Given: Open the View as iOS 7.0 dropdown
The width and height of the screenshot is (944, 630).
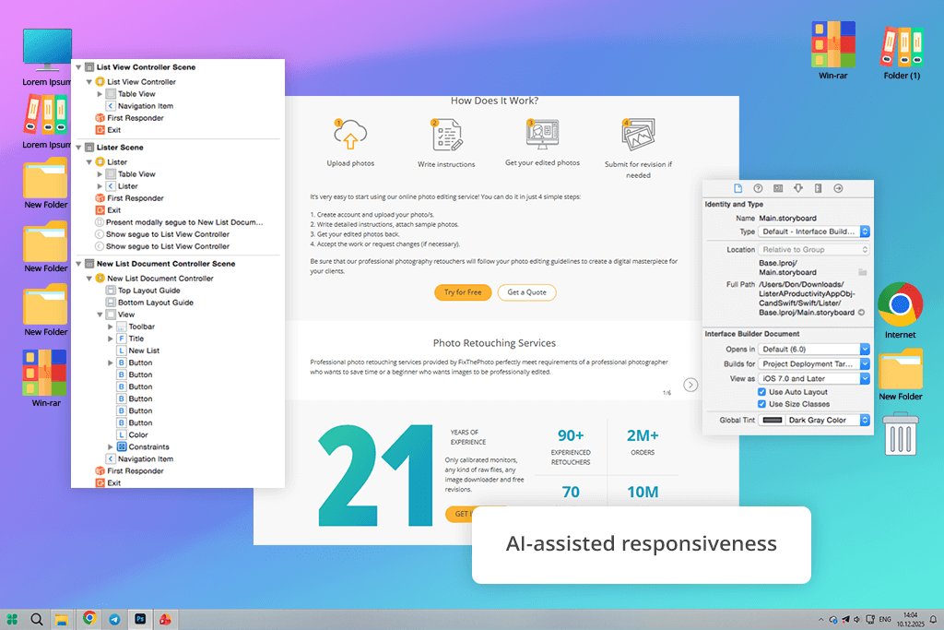Looking at the screenshot, I should click(814, 379).
